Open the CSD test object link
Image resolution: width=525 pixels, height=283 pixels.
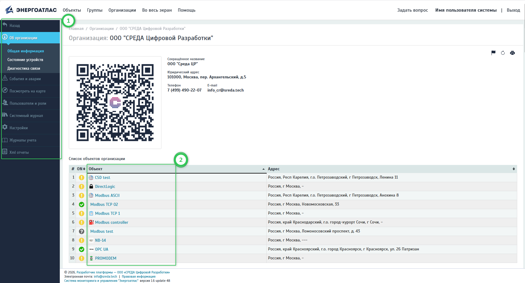pos(103,177)
